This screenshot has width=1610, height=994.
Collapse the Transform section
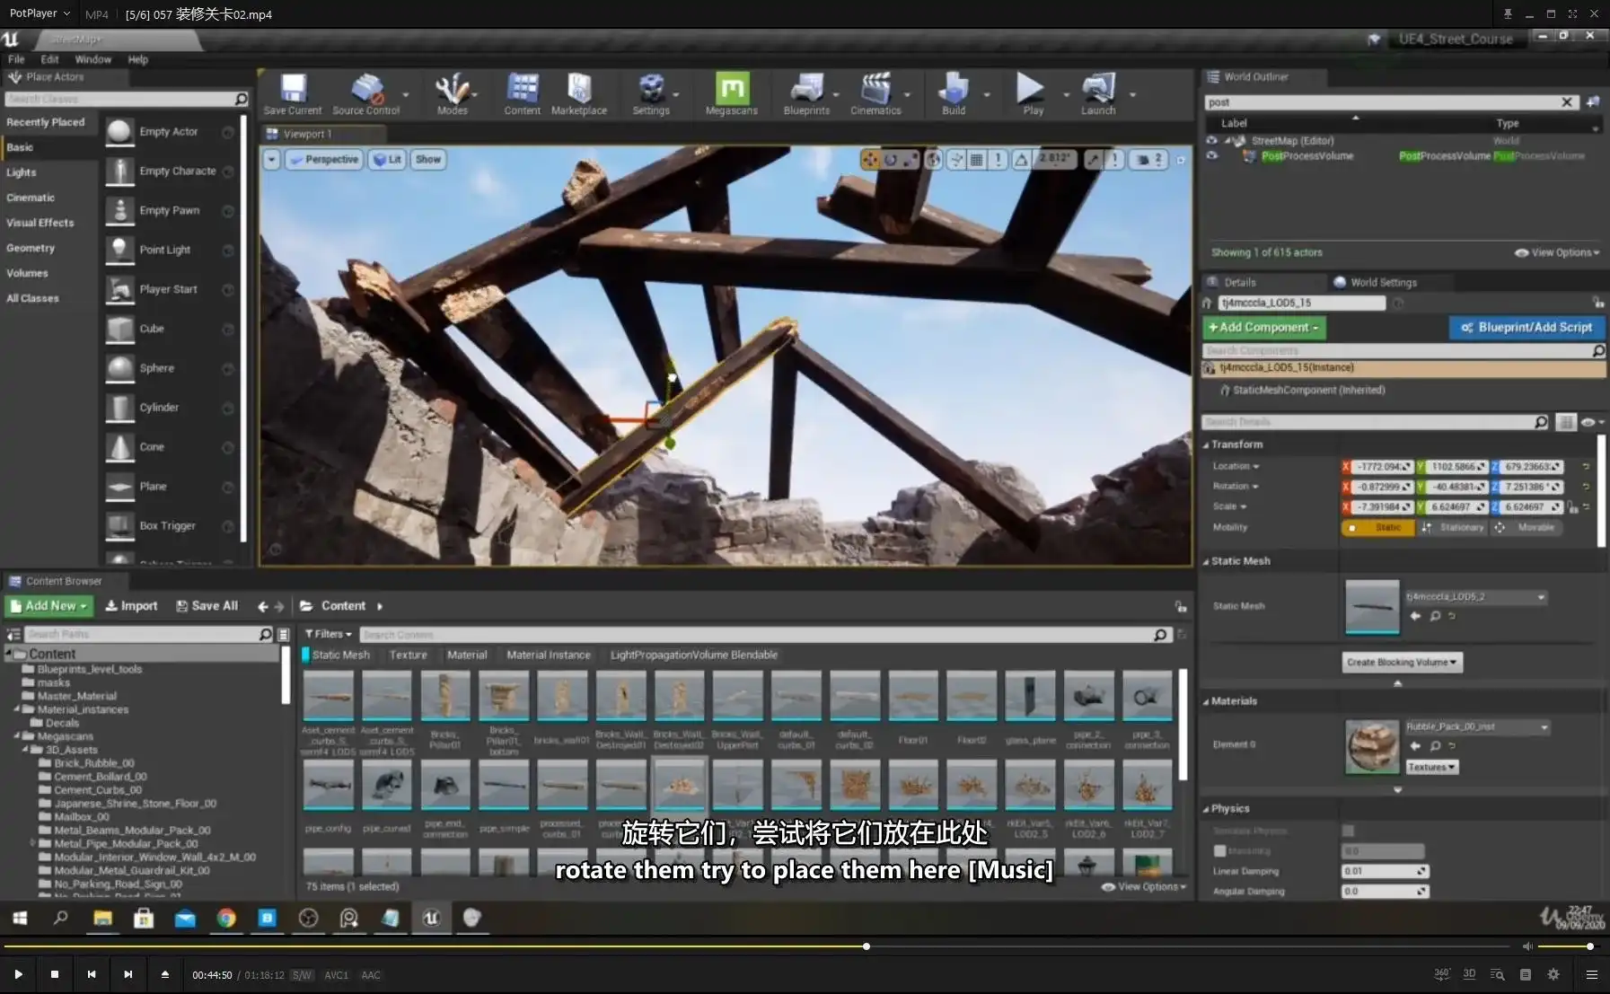click(1236, 444)
